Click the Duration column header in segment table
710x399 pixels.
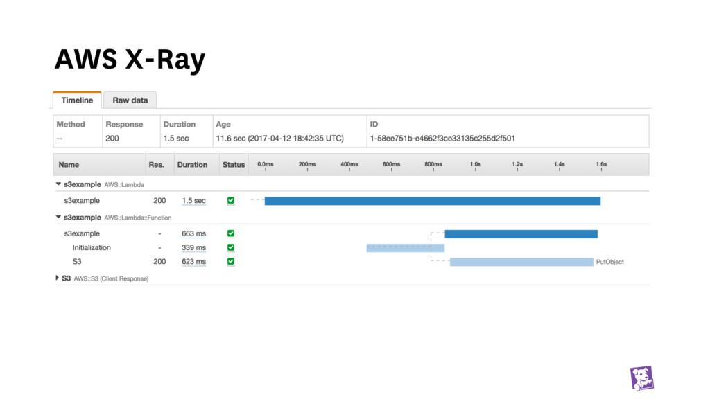[192, 165]
